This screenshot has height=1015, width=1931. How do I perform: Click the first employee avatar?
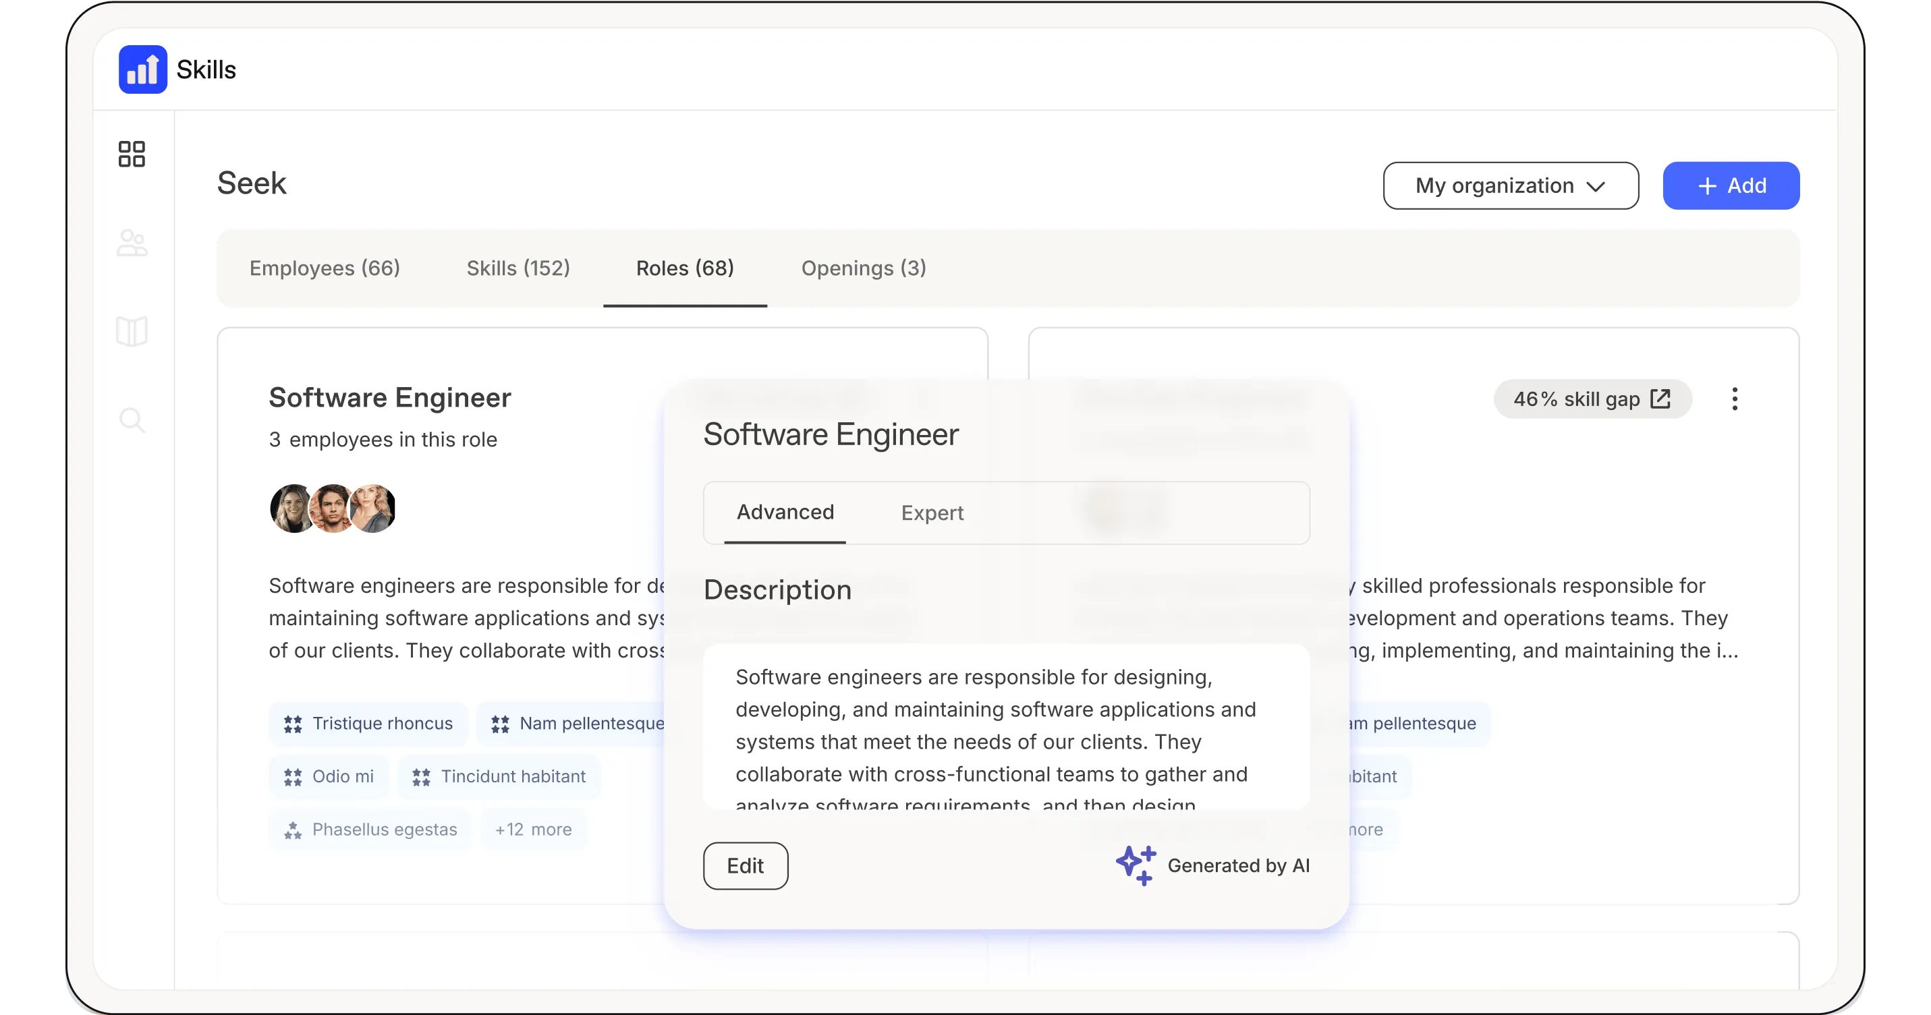[x=293, y=508]
